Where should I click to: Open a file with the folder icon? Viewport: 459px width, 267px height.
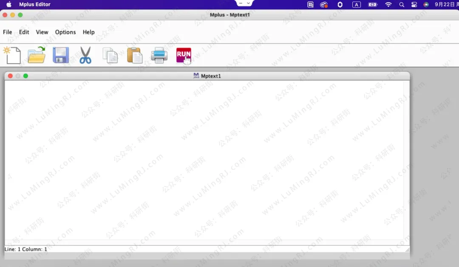37,55
